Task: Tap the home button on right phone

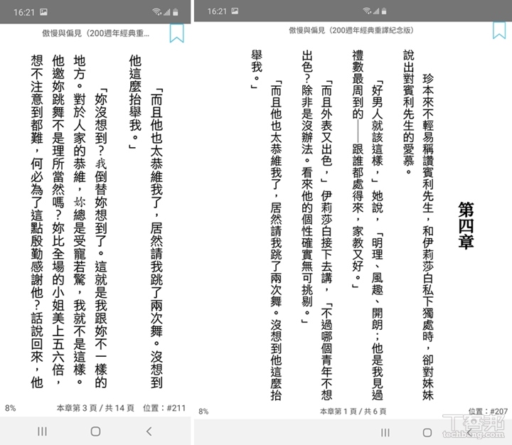Action: [427, 433]
